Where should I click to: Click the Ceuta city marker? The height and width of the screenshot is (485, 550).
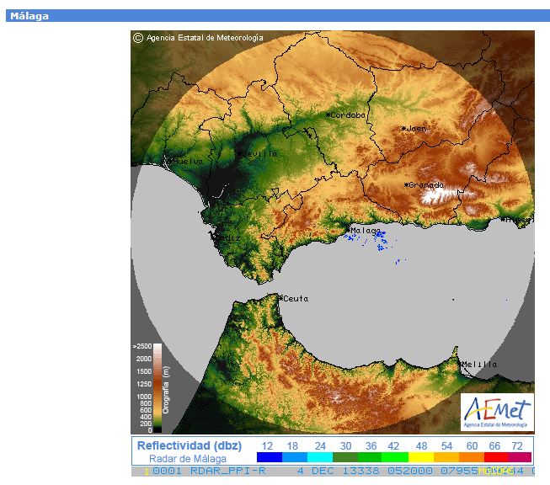pyautogui.click(x=280, y=297)
